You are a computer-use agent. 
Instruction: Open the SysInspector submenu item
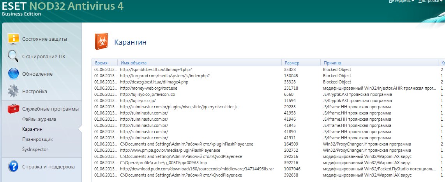35,149
